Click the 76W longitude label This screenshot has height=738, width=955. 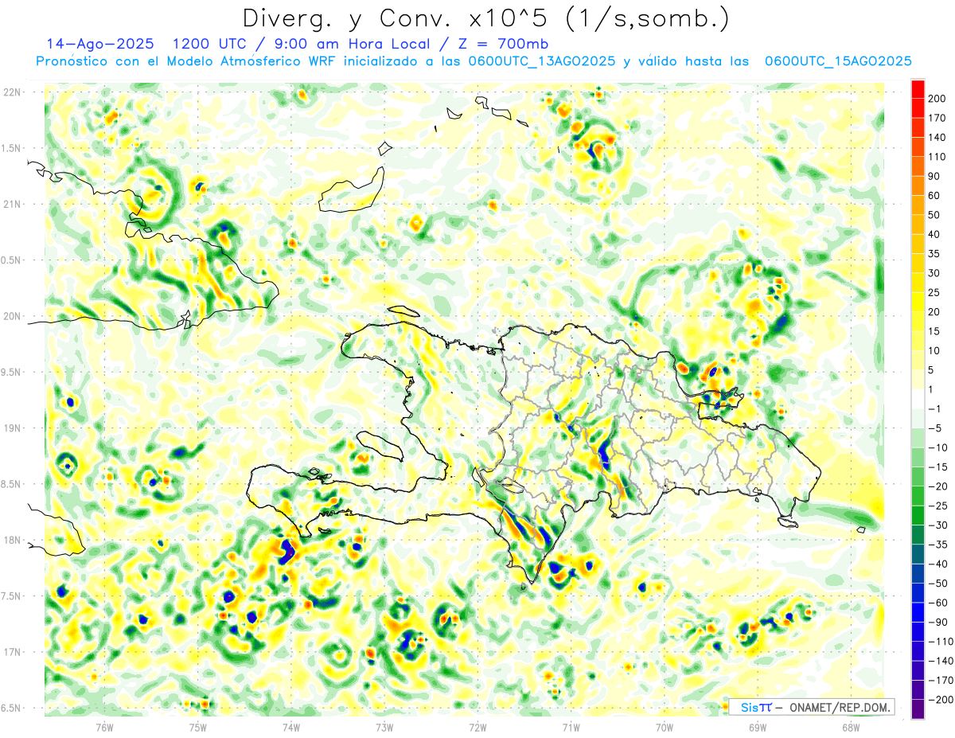pyautogui.click(x=104, y=726)
